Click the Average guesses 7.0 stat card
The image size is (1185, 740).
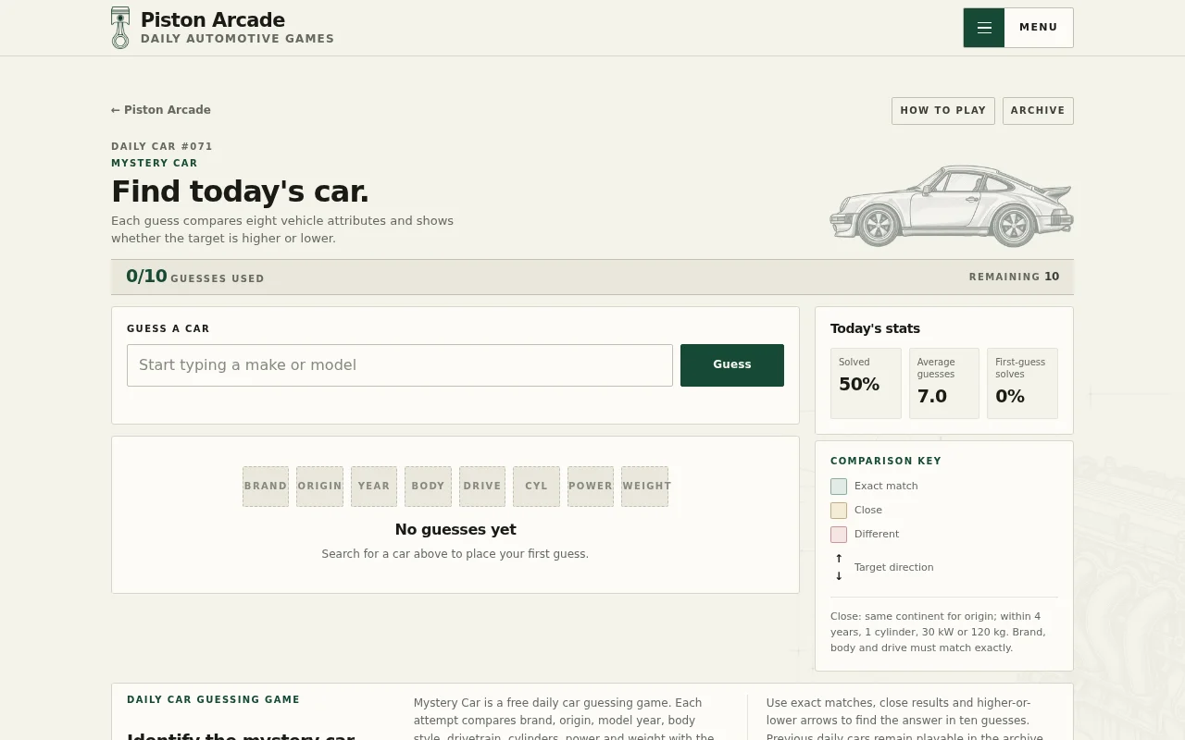944,383
